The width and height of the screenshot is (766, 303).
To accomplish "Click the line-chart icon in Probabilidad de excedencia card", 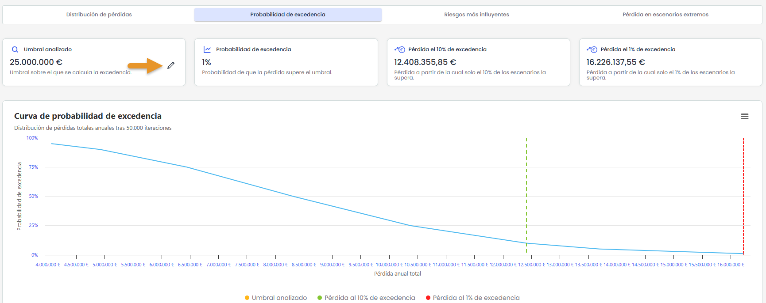I will point(207,49).
